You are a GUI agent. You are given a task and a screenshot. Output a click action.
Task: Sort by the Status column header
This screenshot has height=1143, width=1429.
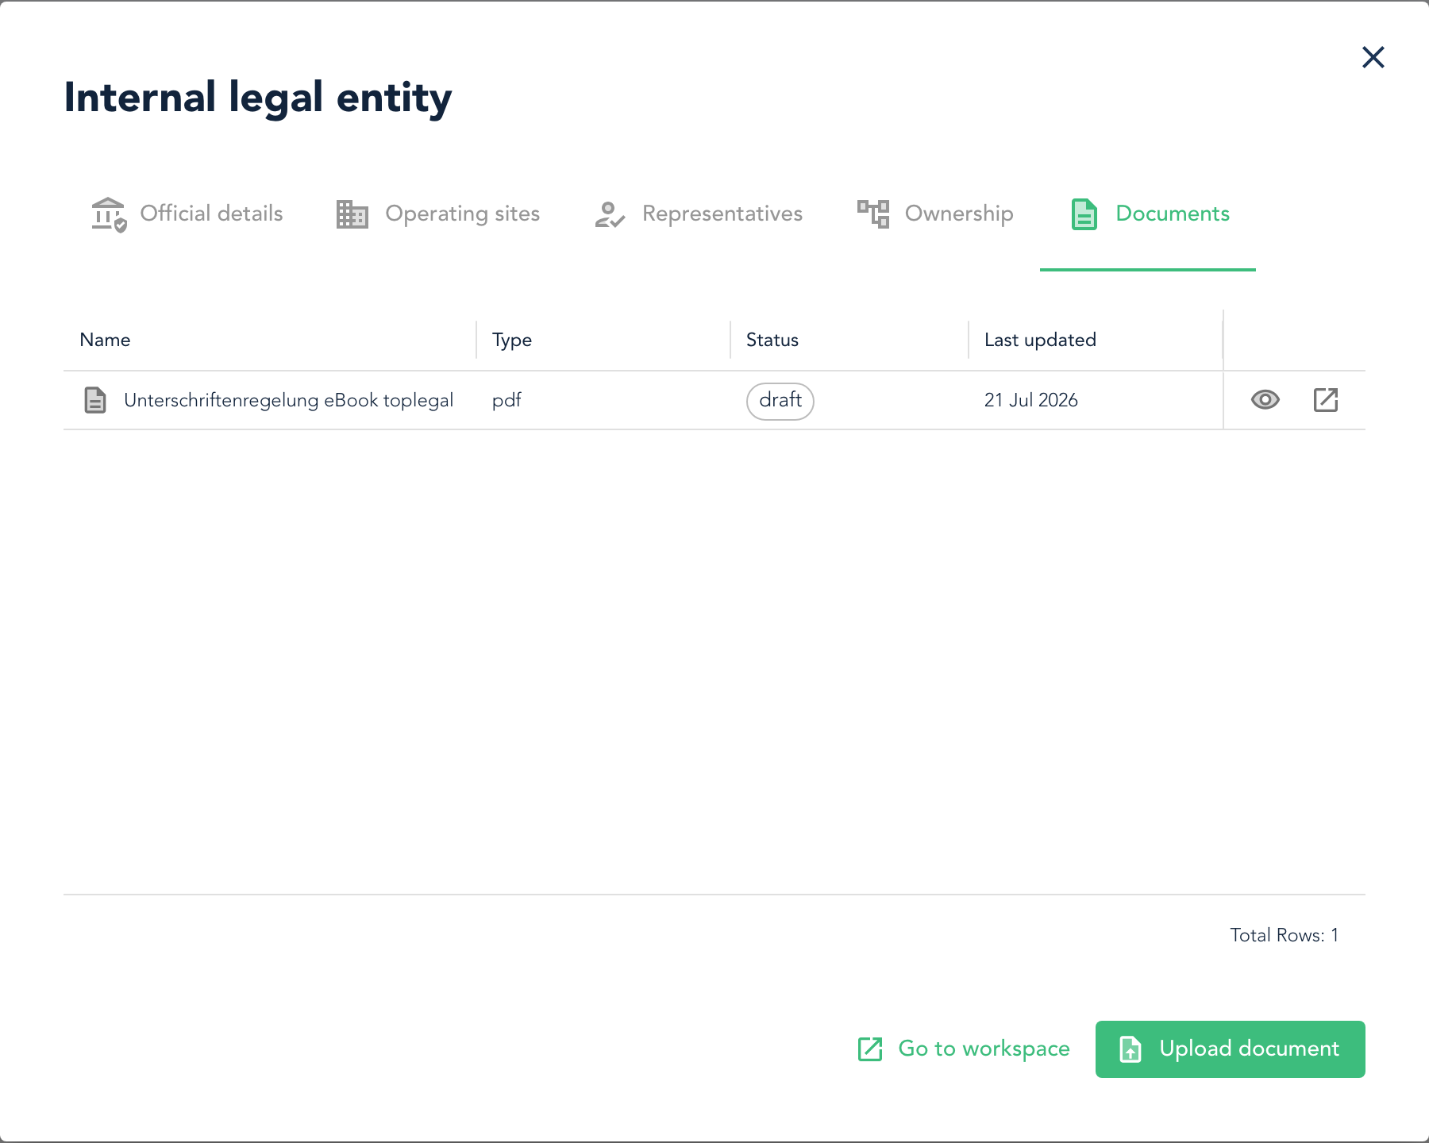pos(849,340)
